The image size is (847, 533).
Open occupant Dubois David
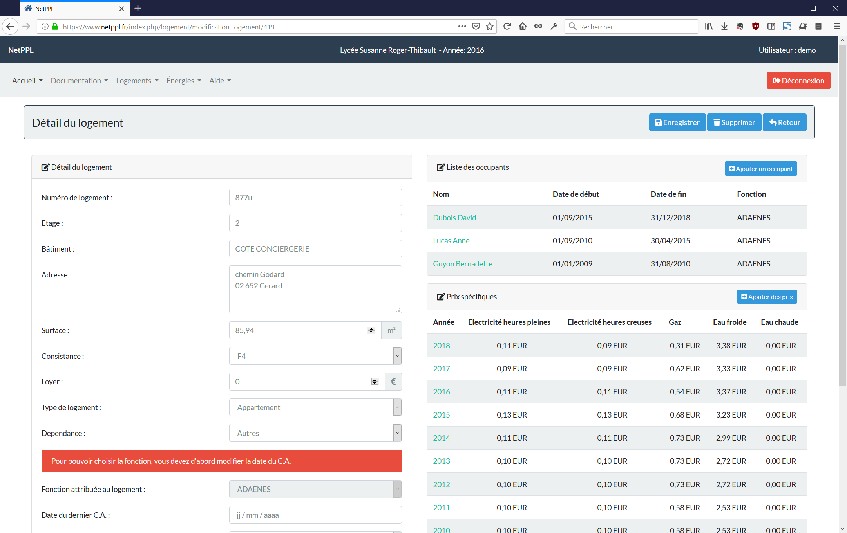[454, 218]
